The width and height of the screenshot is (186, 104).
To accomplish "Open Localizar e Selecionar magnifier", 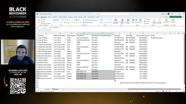I will [x=160, y=21].
